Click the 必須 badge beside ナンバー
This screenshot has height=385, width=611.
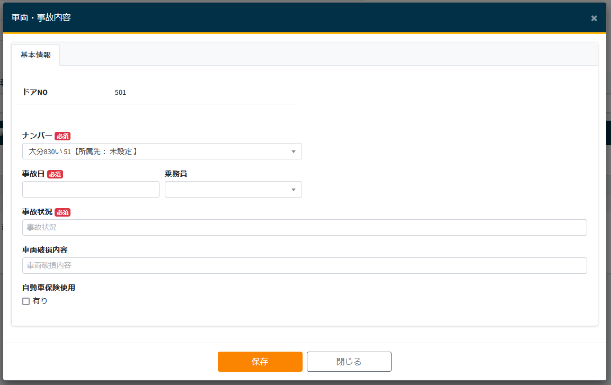click(x=63, y=136)
